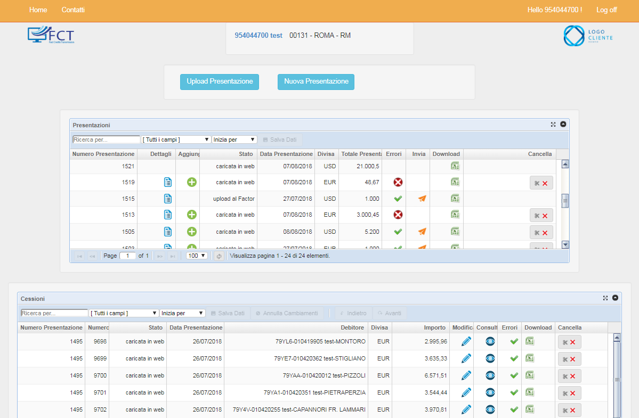
Task: Download Excel for cession 9700
Action: 530,375
